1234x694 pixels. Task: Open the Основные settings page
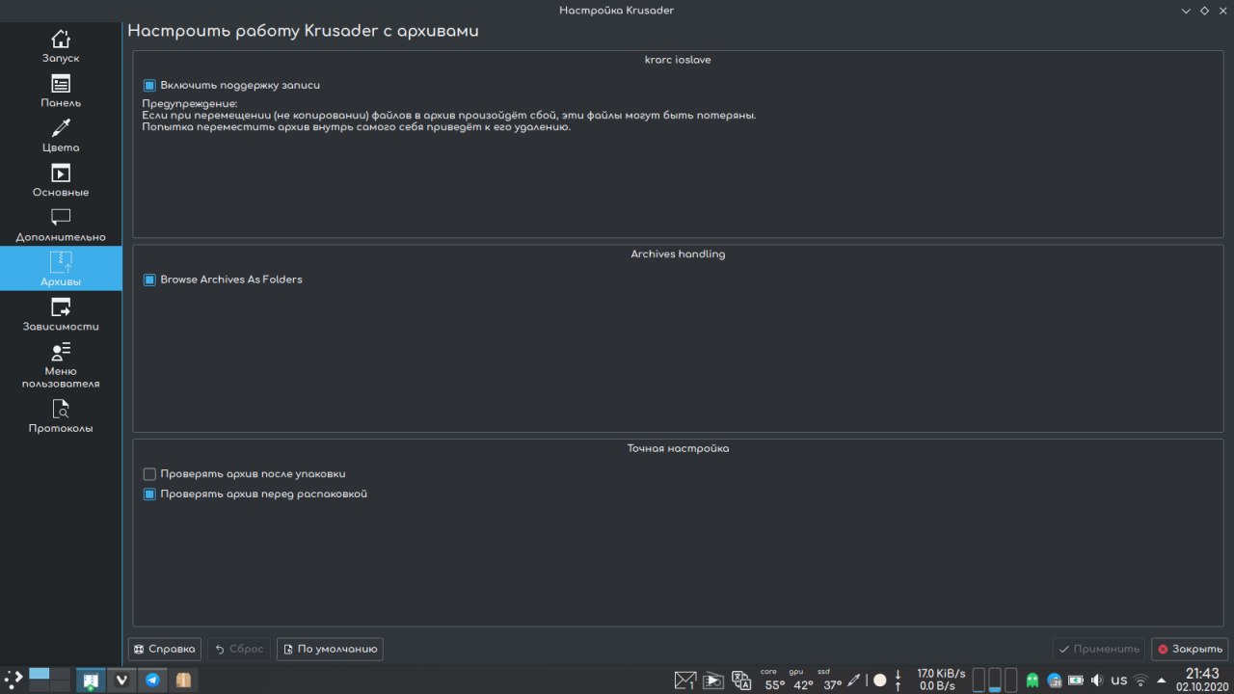pos(61,180)
